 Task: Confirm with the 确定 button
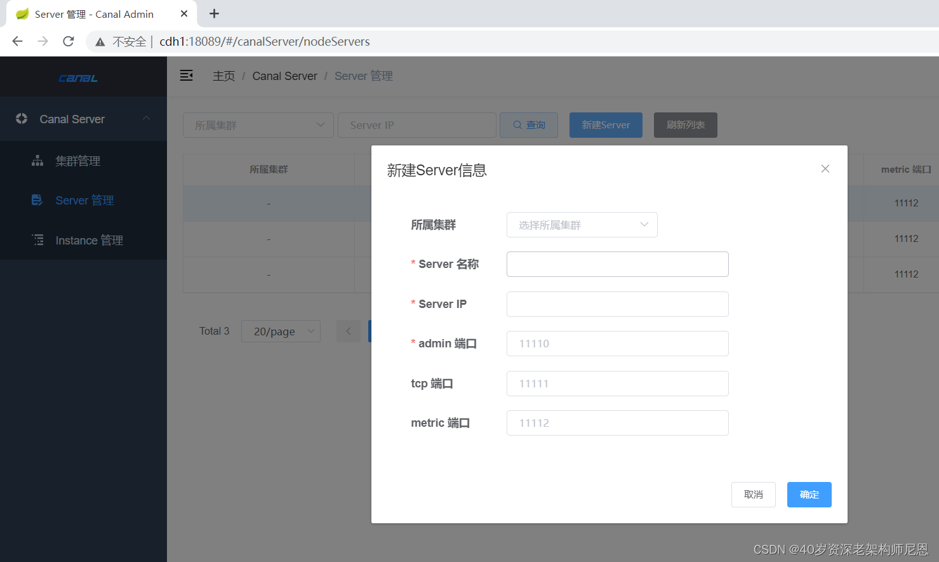pos(809,495)
